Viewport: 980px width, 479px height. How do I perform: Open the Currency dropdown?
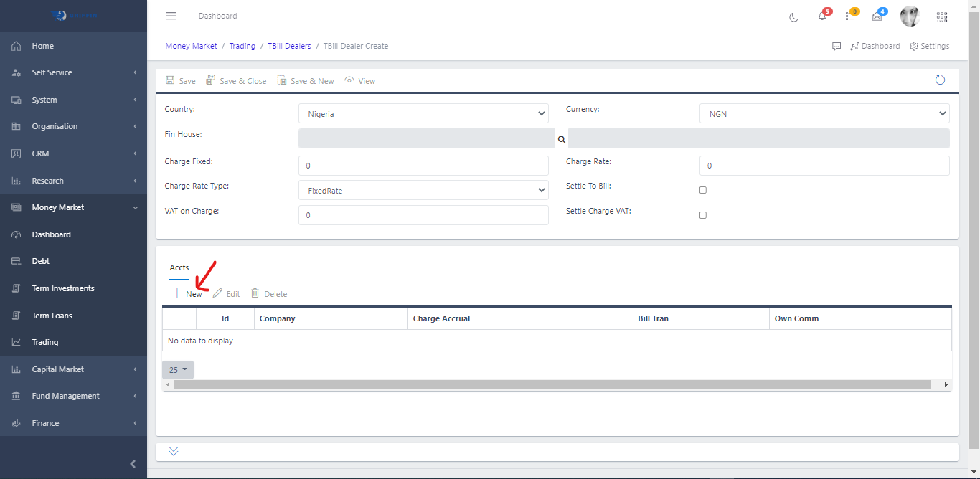click(824, 113)
